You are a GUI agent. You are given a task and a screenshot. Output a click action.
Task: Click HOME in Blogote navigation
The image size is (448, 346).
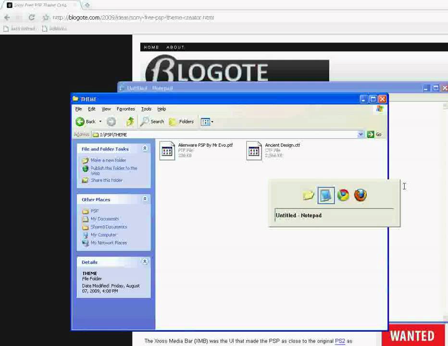151,48
